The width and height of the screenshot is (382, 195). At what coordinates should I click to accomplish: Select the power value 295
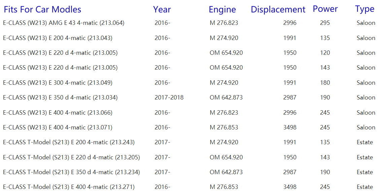pos(325,23)
